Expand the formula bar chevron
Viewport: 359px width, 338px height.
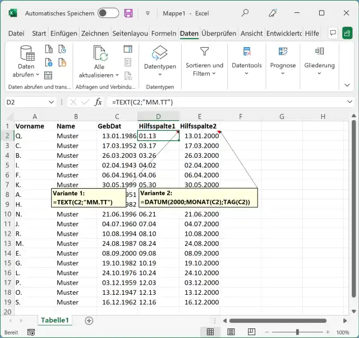350,102
